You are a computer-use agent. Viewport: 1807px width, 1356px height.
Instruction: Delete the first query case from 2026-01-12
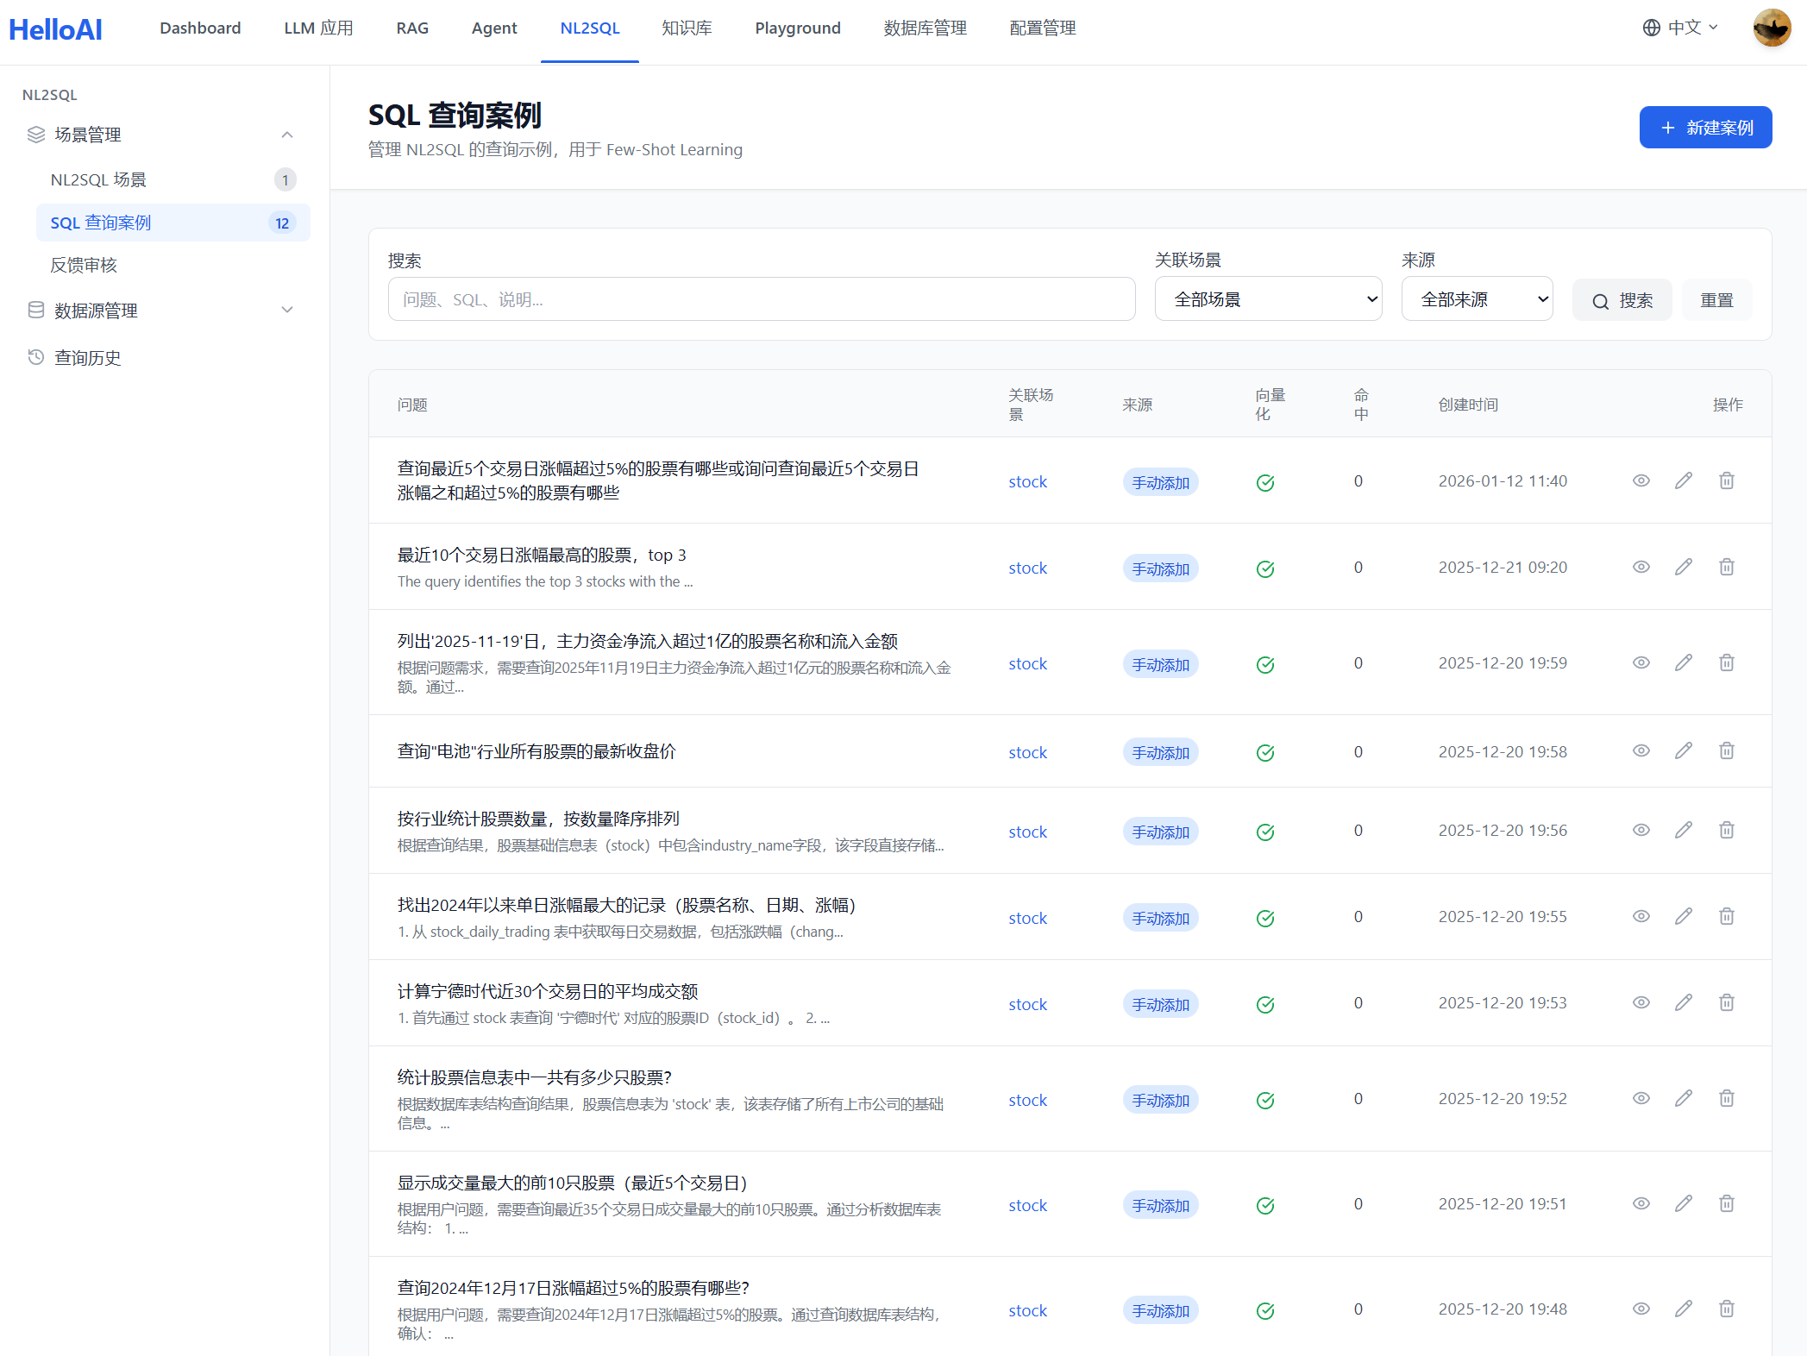pos(1726,480)
